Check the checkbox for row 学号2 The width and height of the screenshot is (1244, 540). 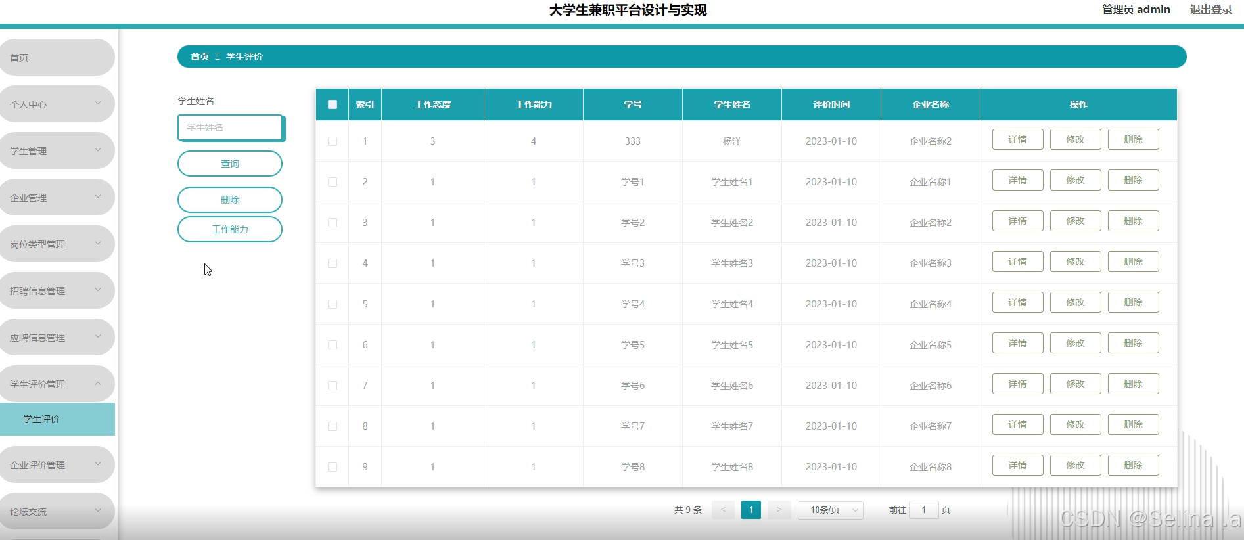(333, 223)
